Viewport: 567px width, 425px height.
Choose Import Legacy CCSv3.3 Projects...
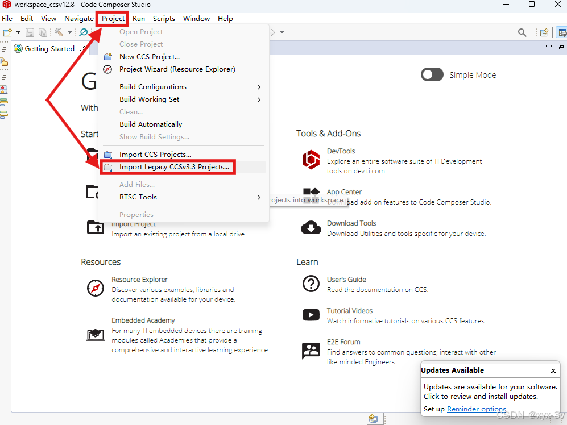183,167
